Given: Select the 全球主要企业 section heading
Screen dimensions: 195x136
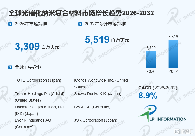Looking at the screenshot, I should click(x=28, y=67).
